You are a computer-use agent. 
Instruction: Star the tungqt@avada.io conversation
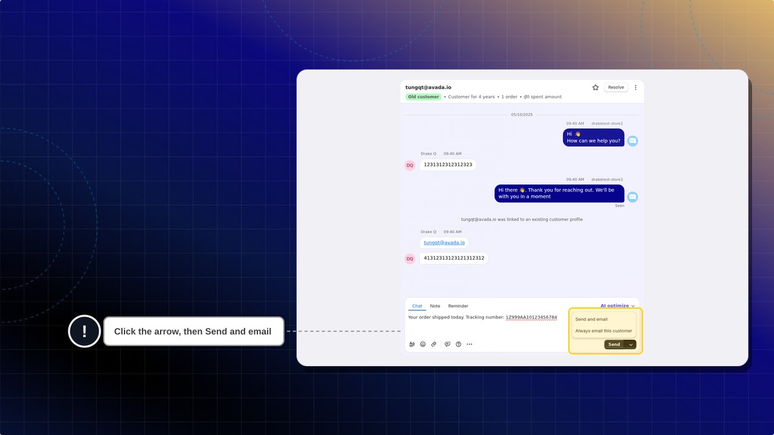(595, 88)
